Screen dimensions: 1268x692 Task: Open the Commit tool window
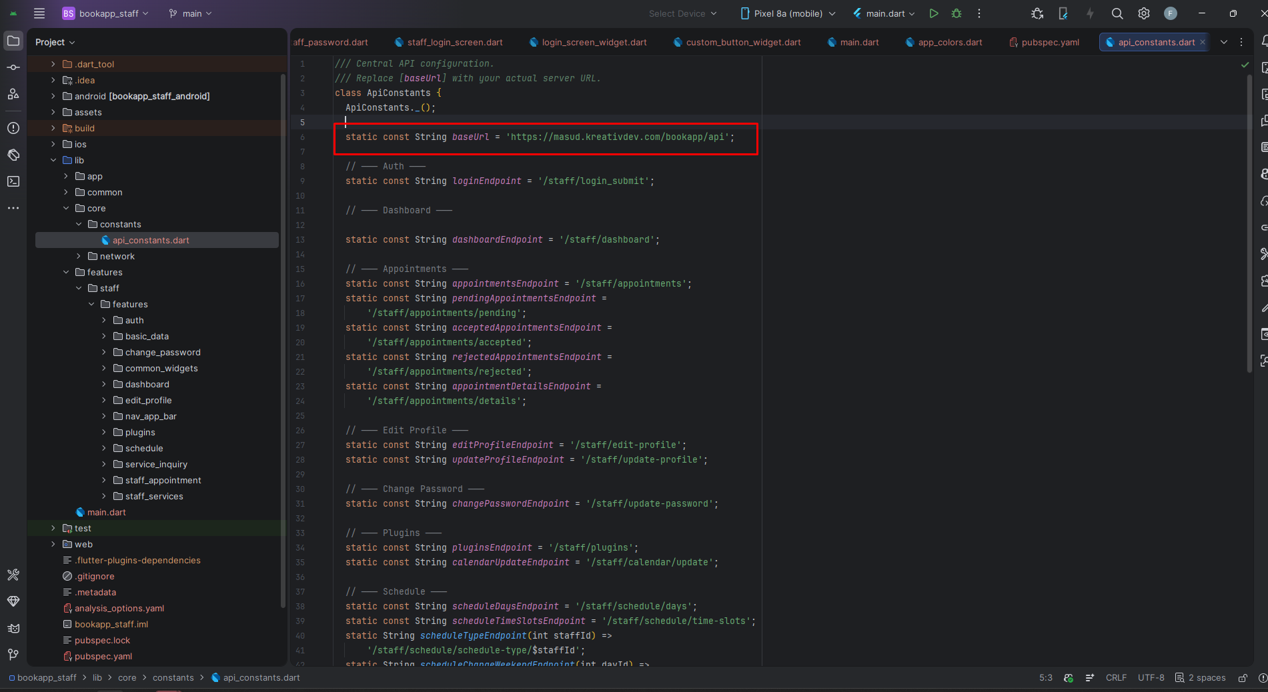[x=13, y=67]
